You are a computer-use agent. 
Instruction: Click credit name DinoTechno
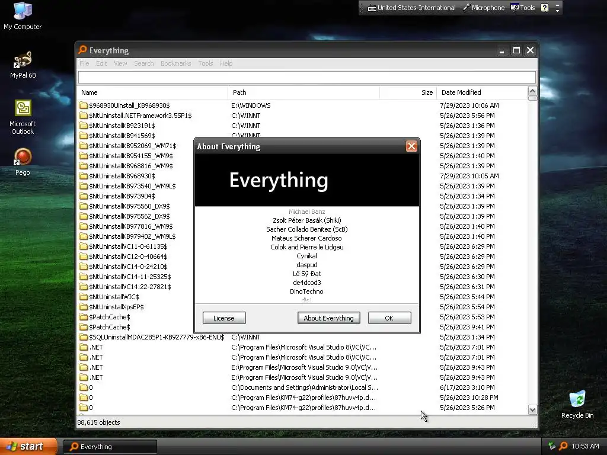(306, 291)
